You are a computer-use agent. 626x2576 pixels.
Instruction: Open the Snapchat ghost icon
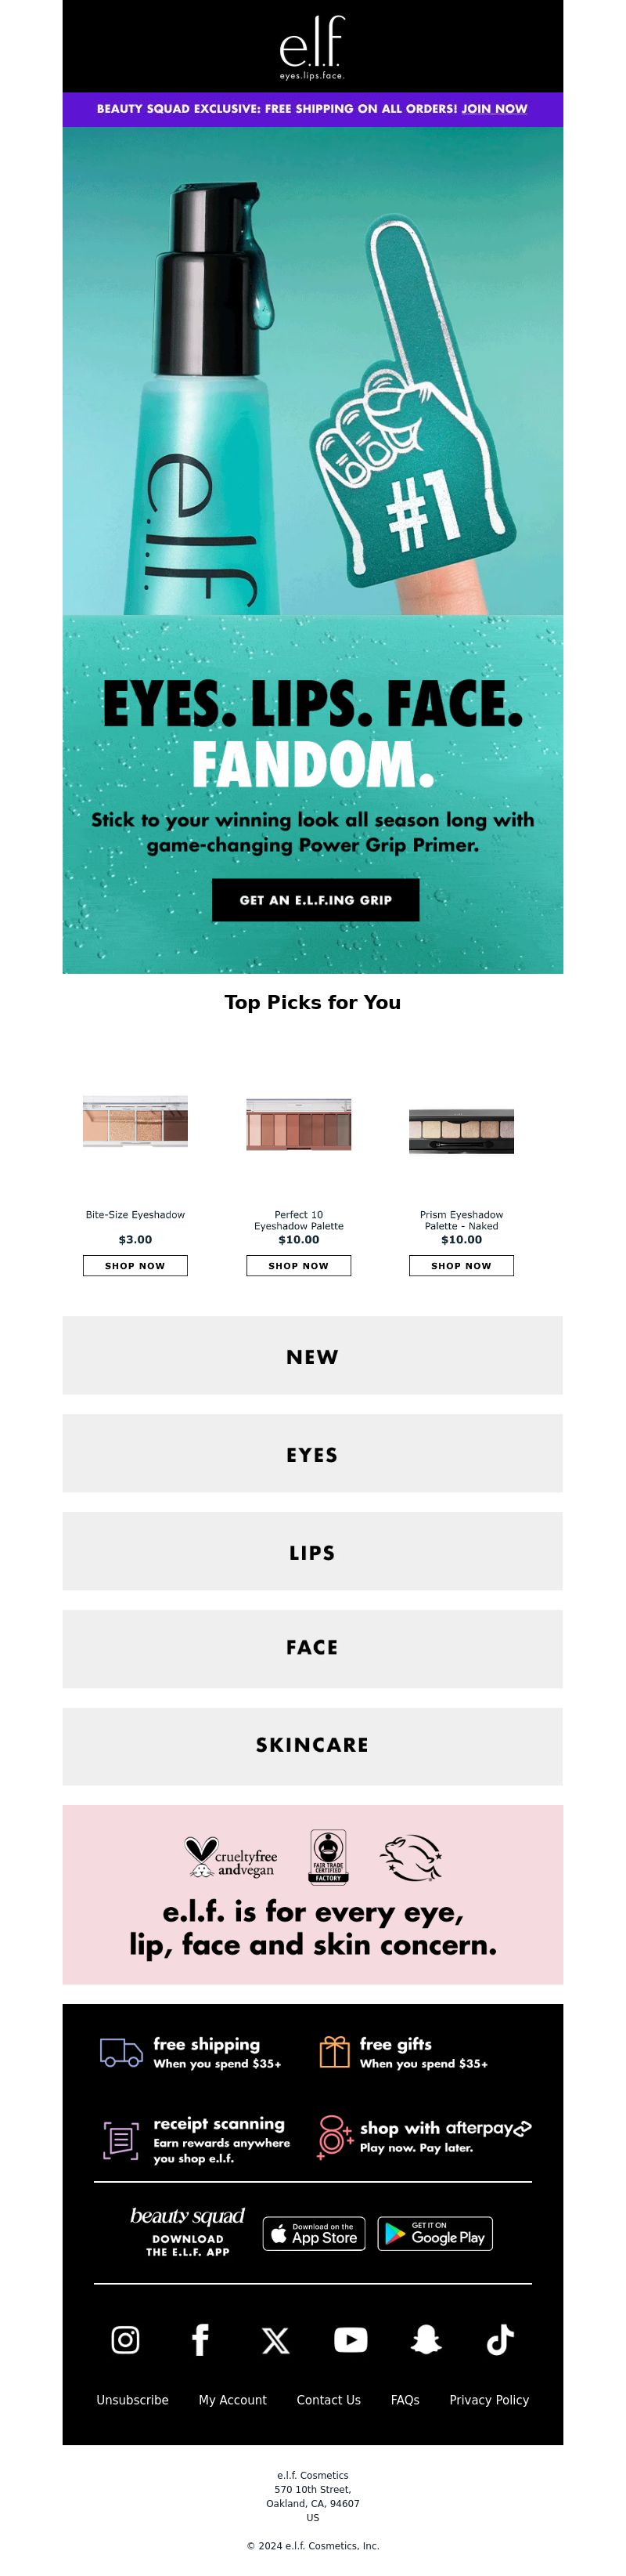426,2340
